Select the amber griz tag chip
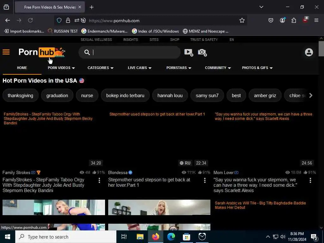The height and width of the screenshot is (243, 324). 265,96
